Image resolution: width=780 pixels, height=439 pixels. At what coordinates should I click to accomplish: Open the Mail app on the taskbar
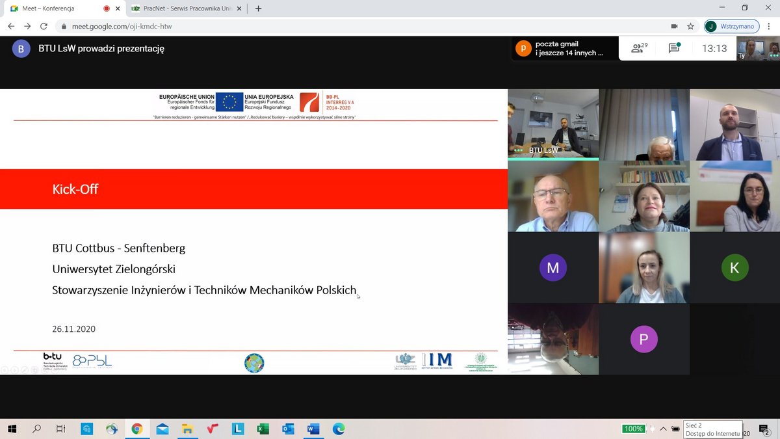[162, 429]
